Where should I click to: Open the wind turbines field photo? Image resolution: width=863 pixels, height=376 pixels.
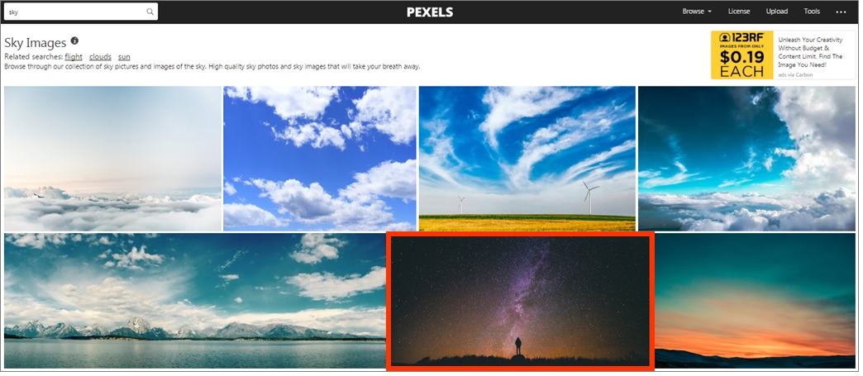tap(527, 159)
